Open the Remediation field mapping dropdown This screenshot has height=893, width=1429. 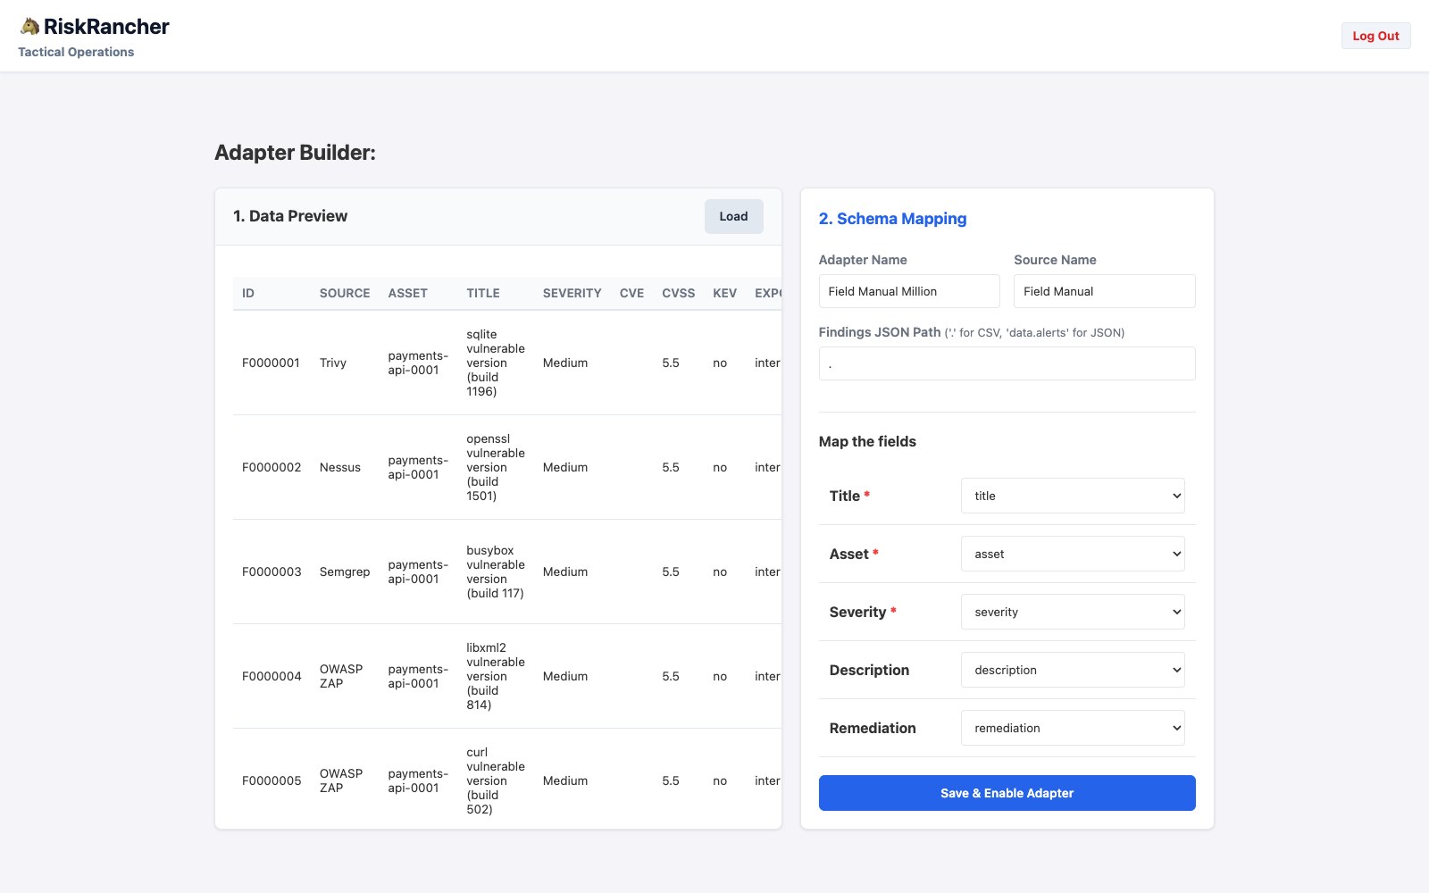pyautogui.click(x=1073, y=728)
